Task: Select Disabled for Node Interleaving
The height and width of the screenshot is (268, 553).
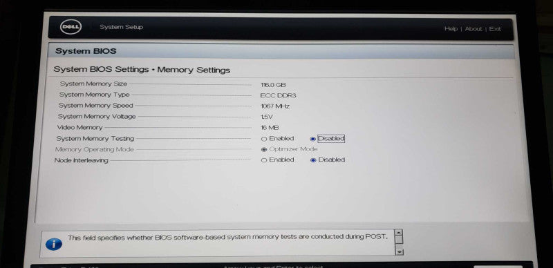Action: click(x=313, y=160)
